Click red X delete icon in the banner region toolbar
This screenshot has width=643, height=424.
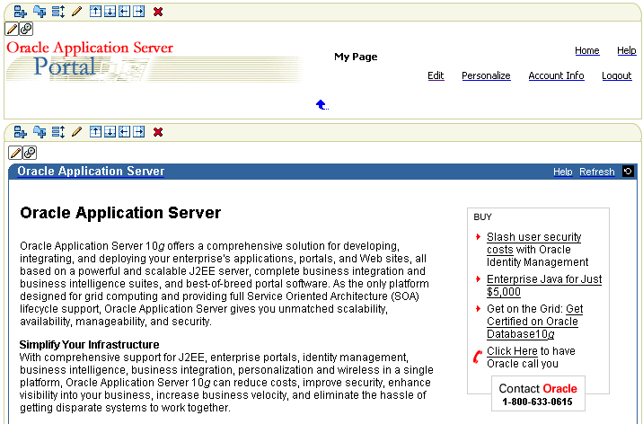point(158,12)
